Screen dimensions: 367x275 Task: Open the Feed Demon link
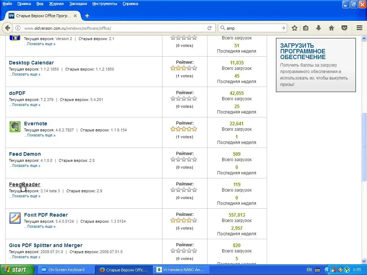tap(25, 154)
